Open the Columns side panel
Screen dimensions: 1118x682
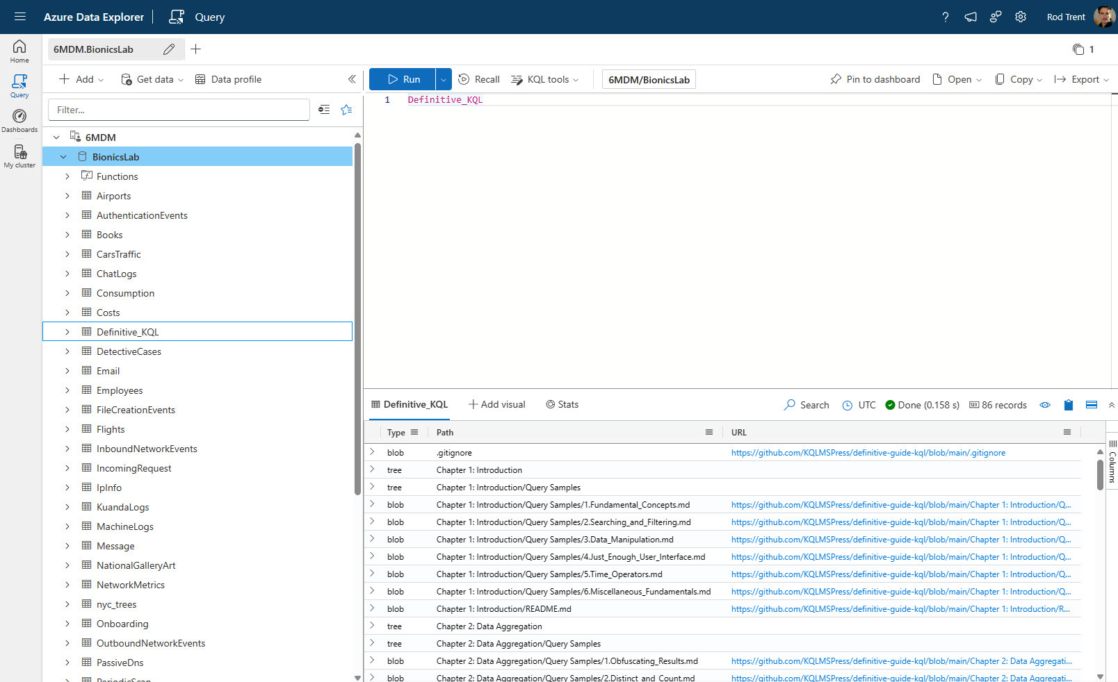1112,462
